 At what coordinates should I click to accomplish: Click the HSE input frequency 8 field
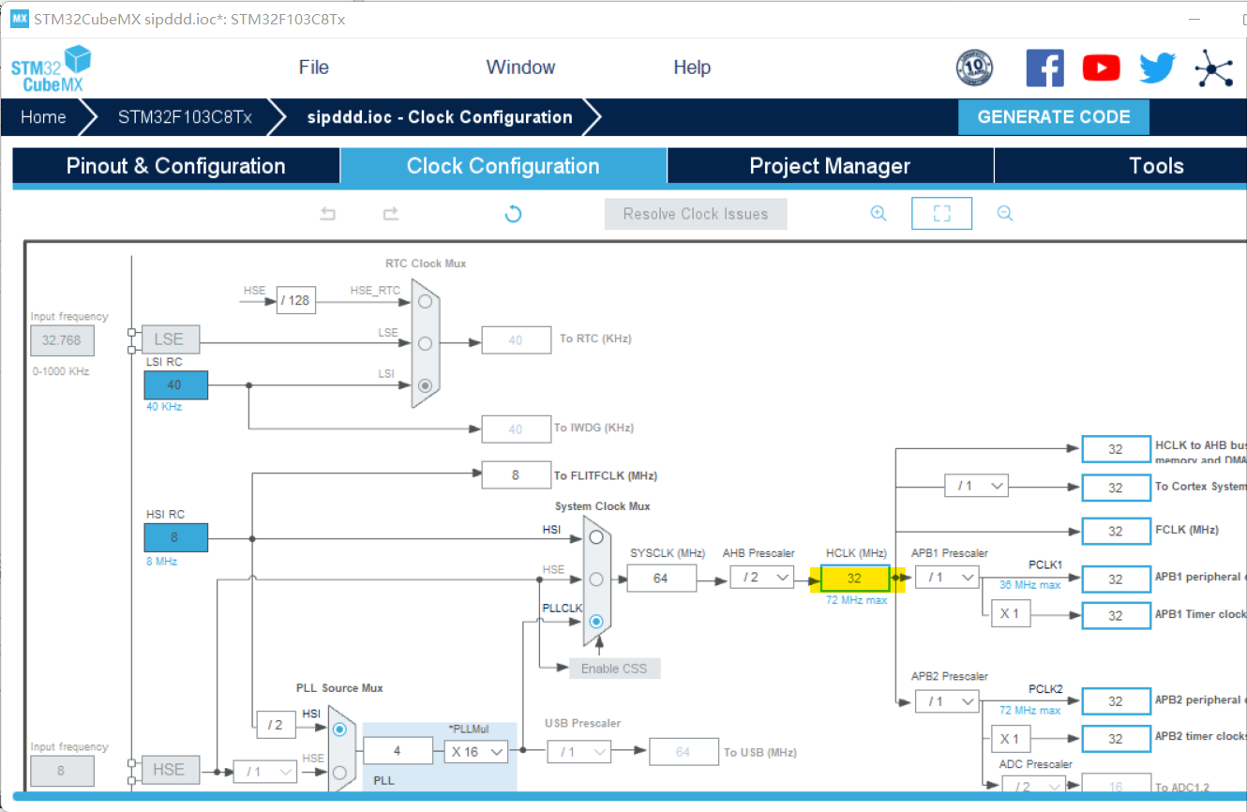[x=62, y=771]
